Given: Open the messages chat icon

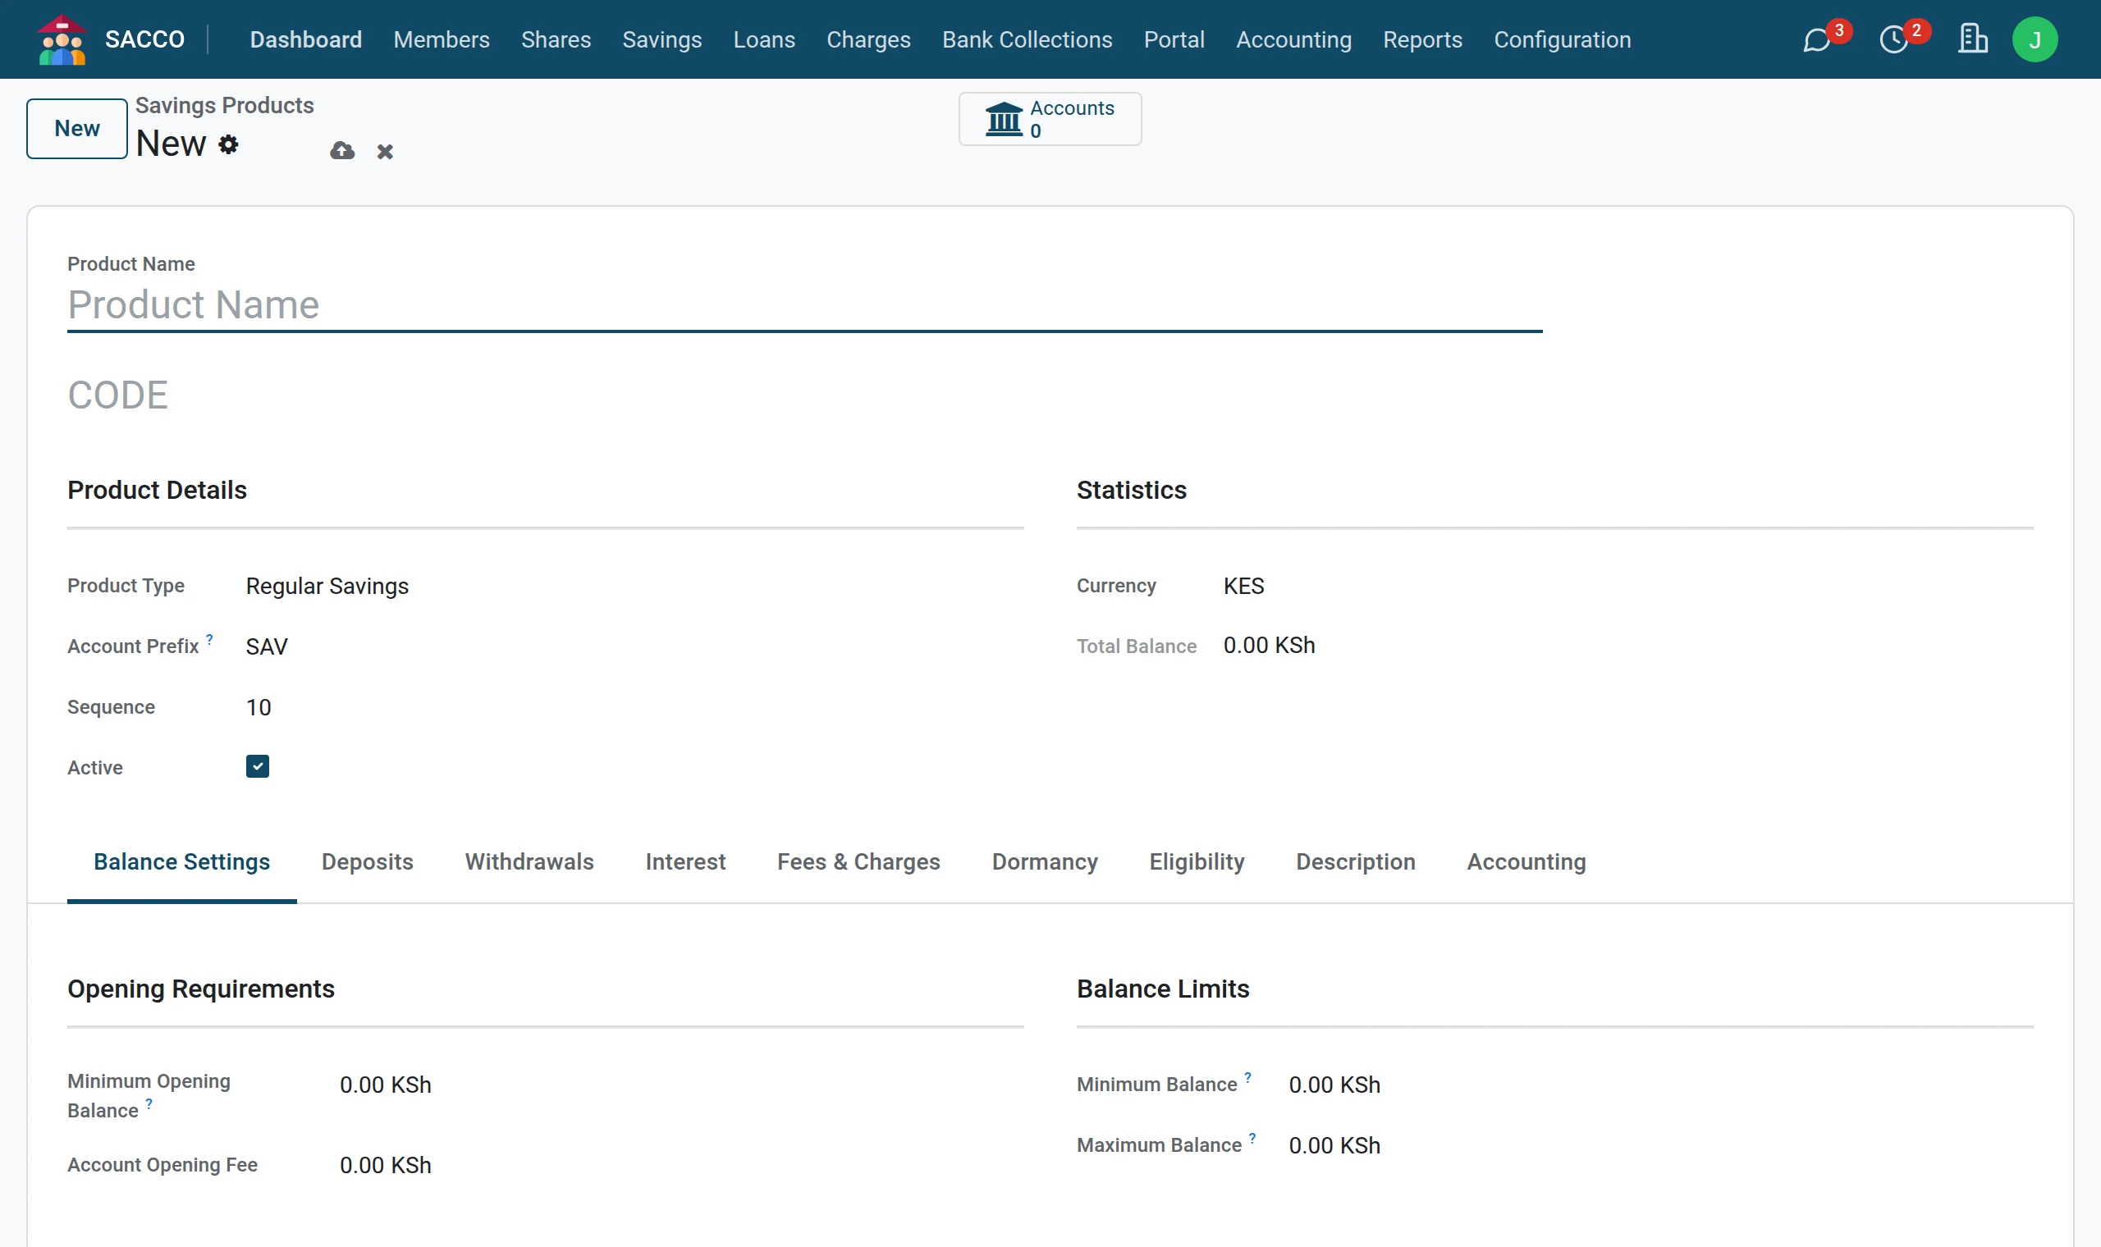Looking at the screenshot, I should 1816,39.
